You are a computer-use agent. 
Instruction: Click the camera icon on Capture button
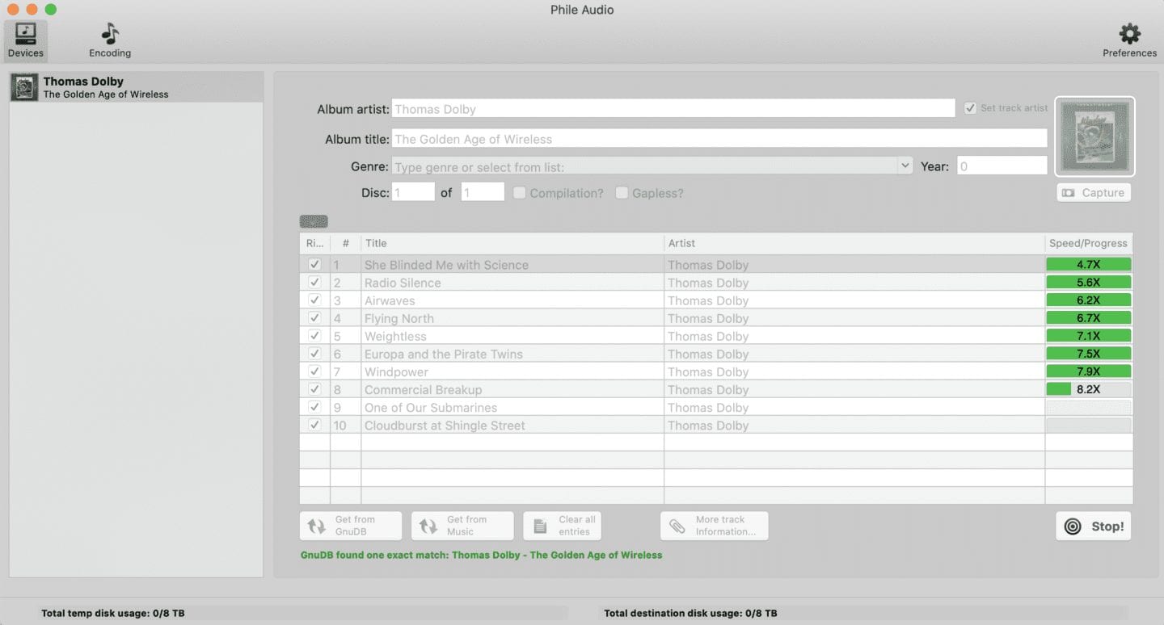(x=1069, y=193)
